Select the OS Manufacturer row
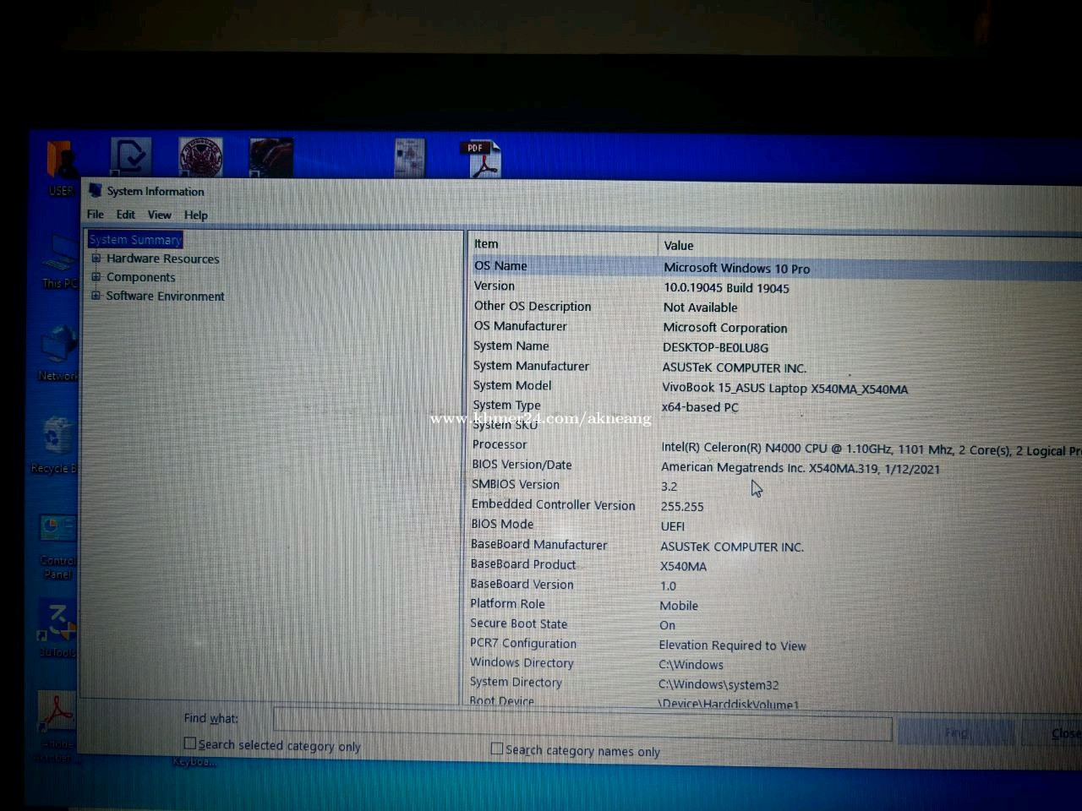 point(776,327)
